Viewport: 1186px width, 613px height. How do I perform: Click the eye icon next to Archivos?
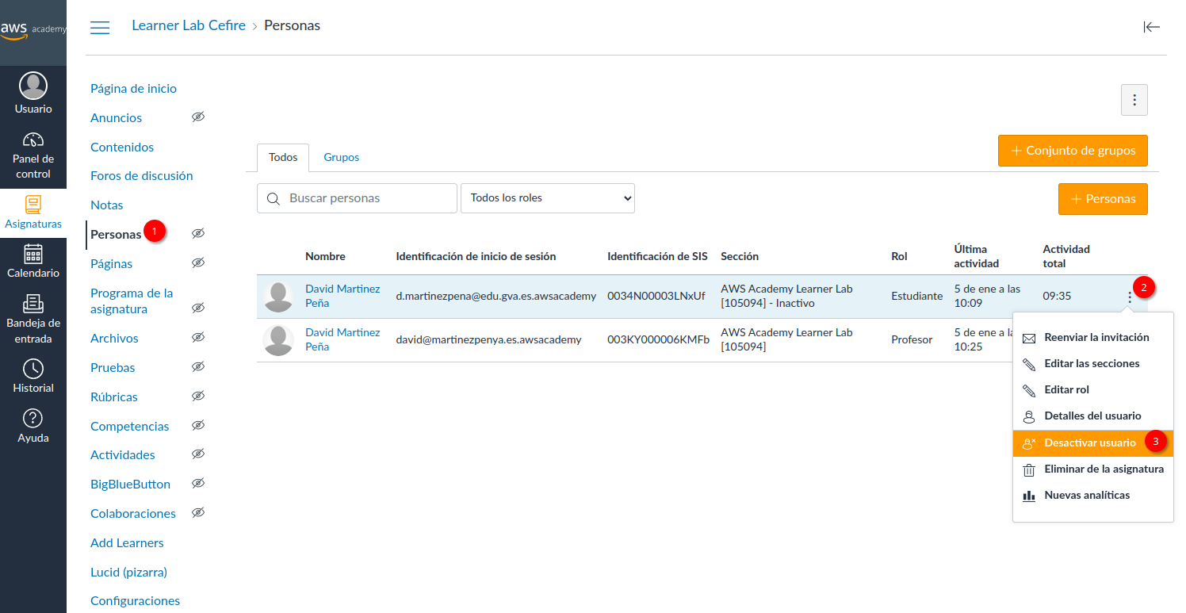click(x=198, y=338)
